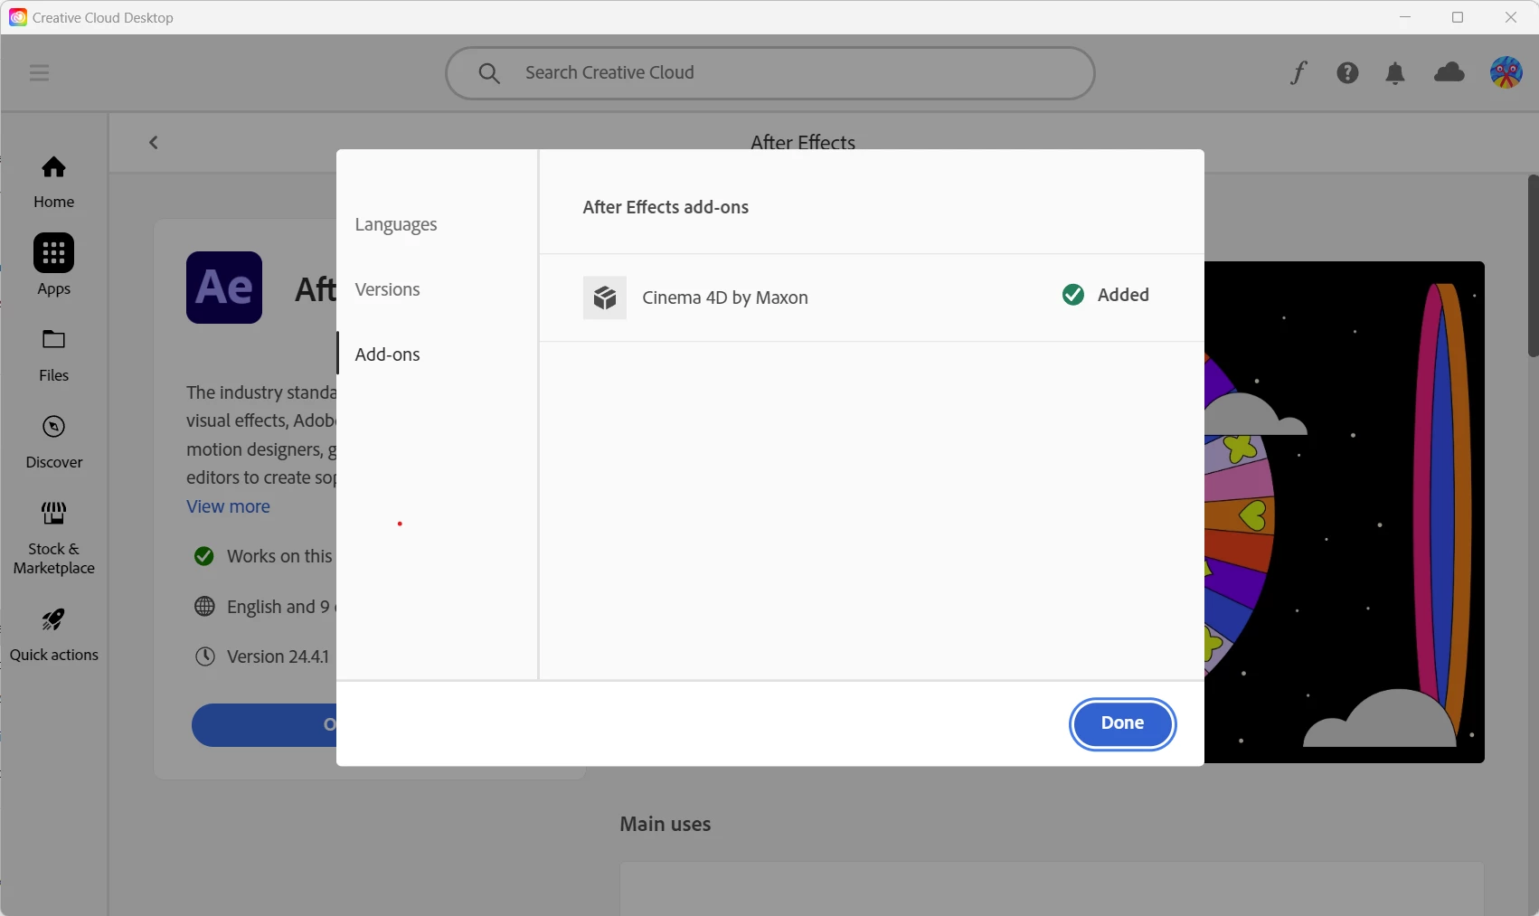Screen dimensions: 1539x916
Task: Click the Done button
Action: (1122, 723)
